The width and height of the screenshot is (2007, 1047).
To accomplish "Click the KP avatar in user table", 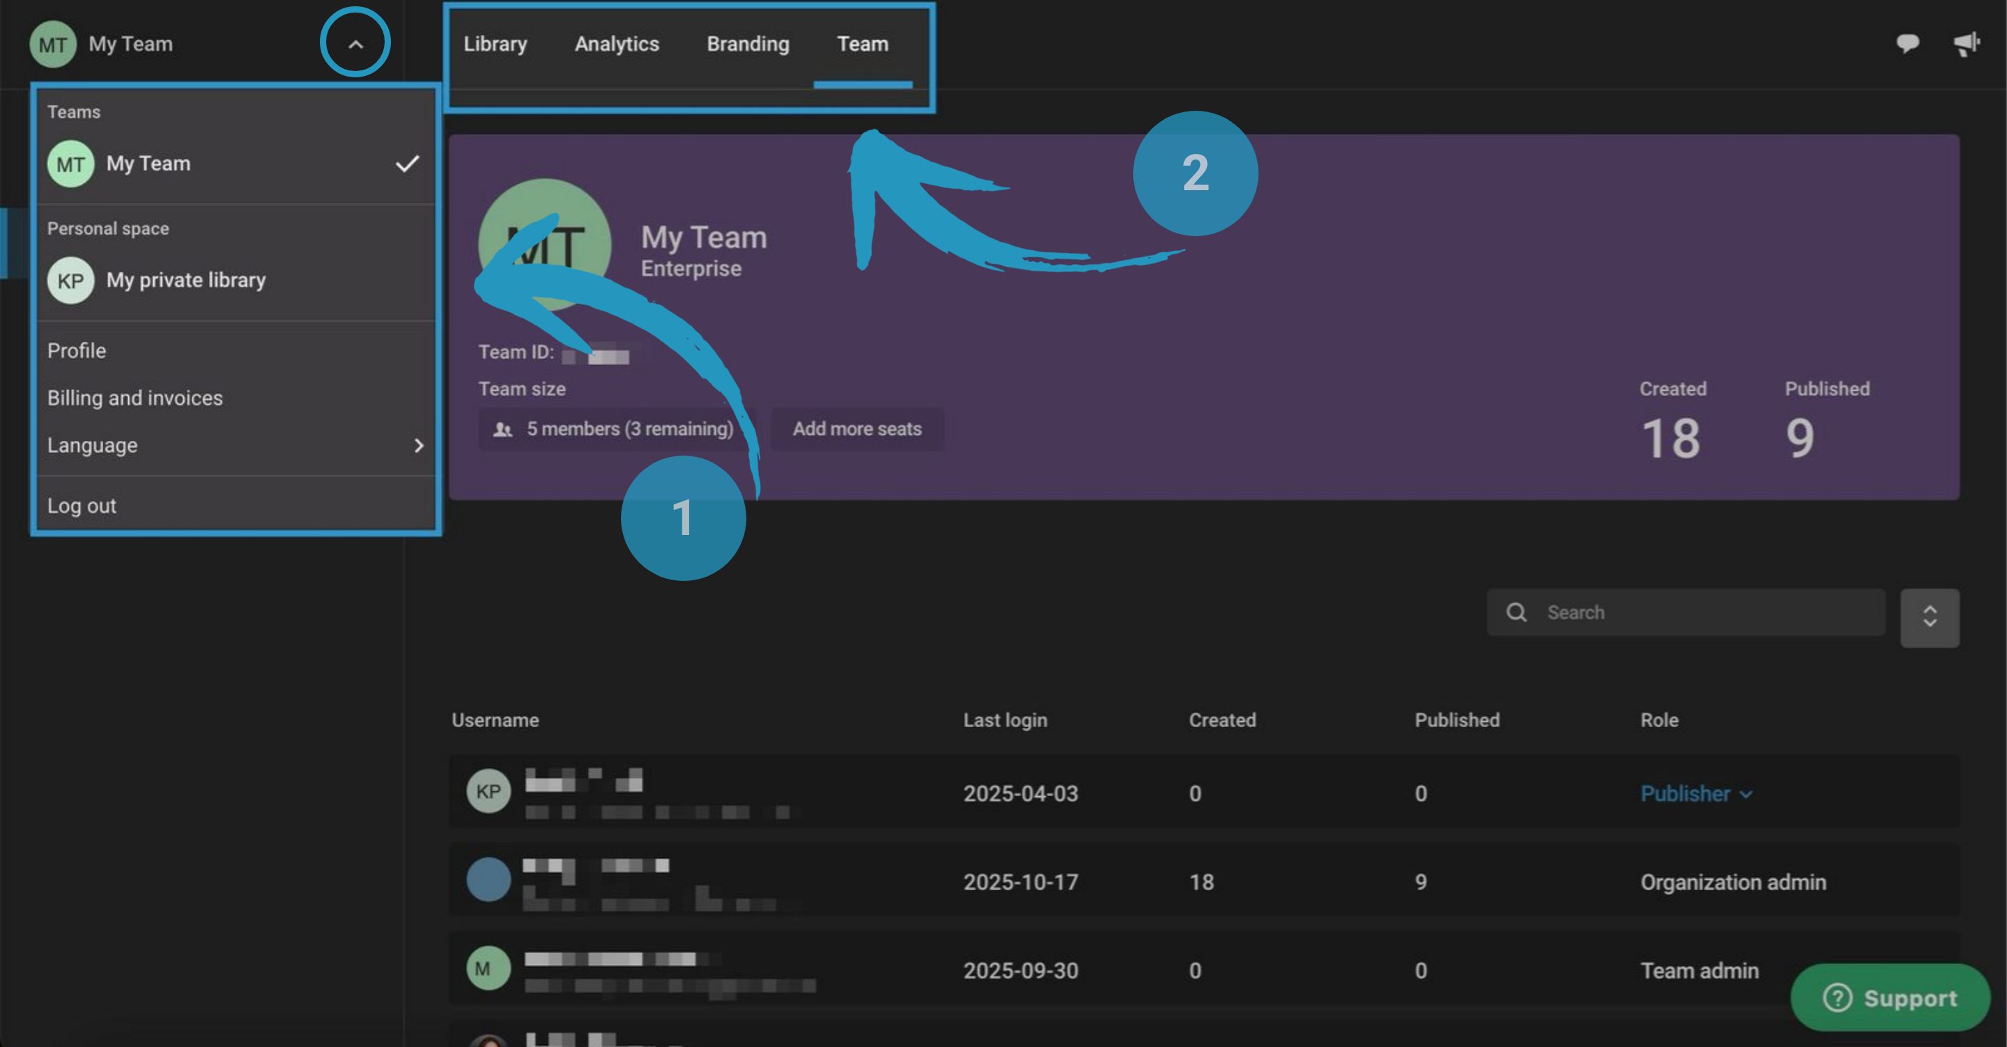I will pos(488,791).
